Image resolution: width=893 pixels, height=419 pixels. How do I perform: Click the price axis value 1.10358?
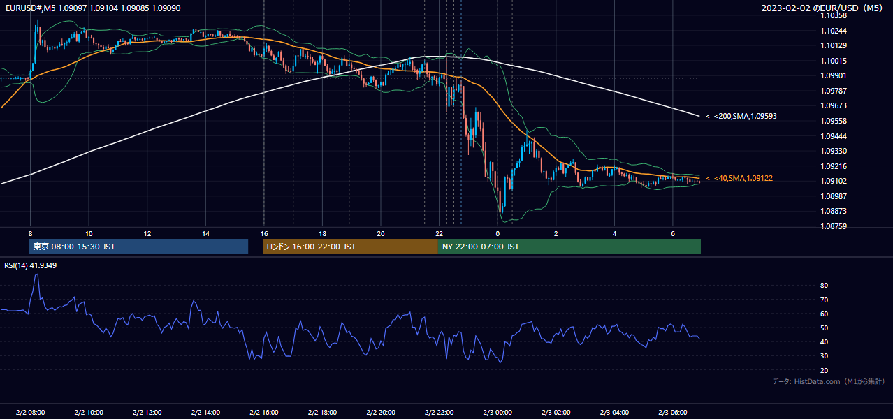(x=833, y=15)
